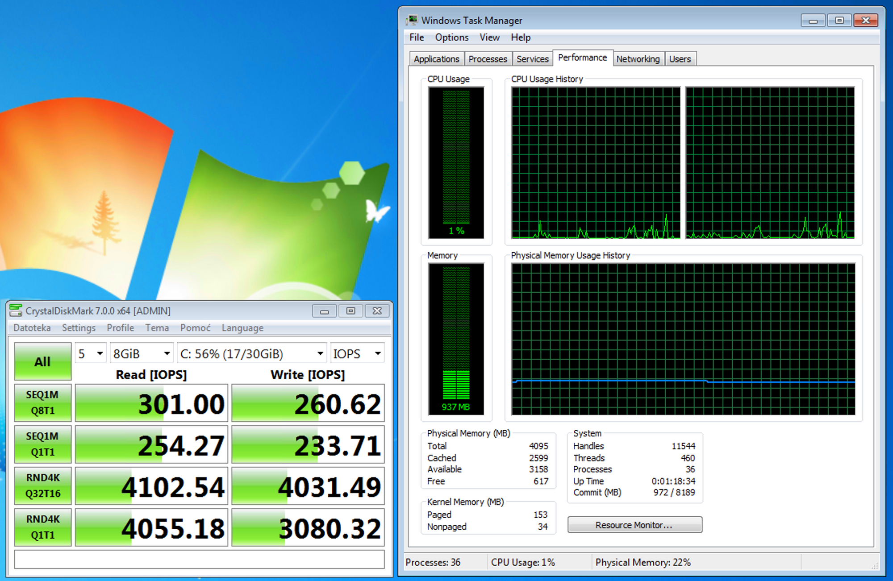Minimize the CrystalDiskMark window
This screenshot has width=893, height=581.
(x=325, y=311)
